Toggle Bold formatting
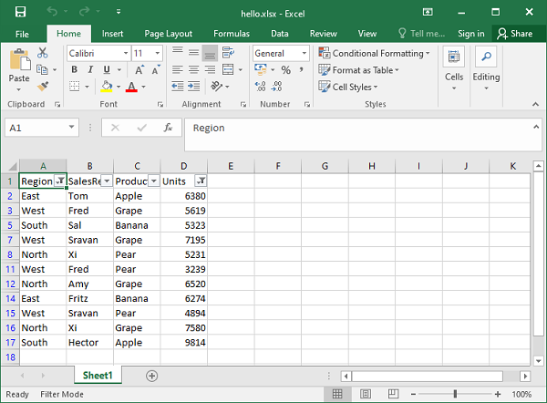This screenshot has height=403, width=547. [x=74, y=70]
